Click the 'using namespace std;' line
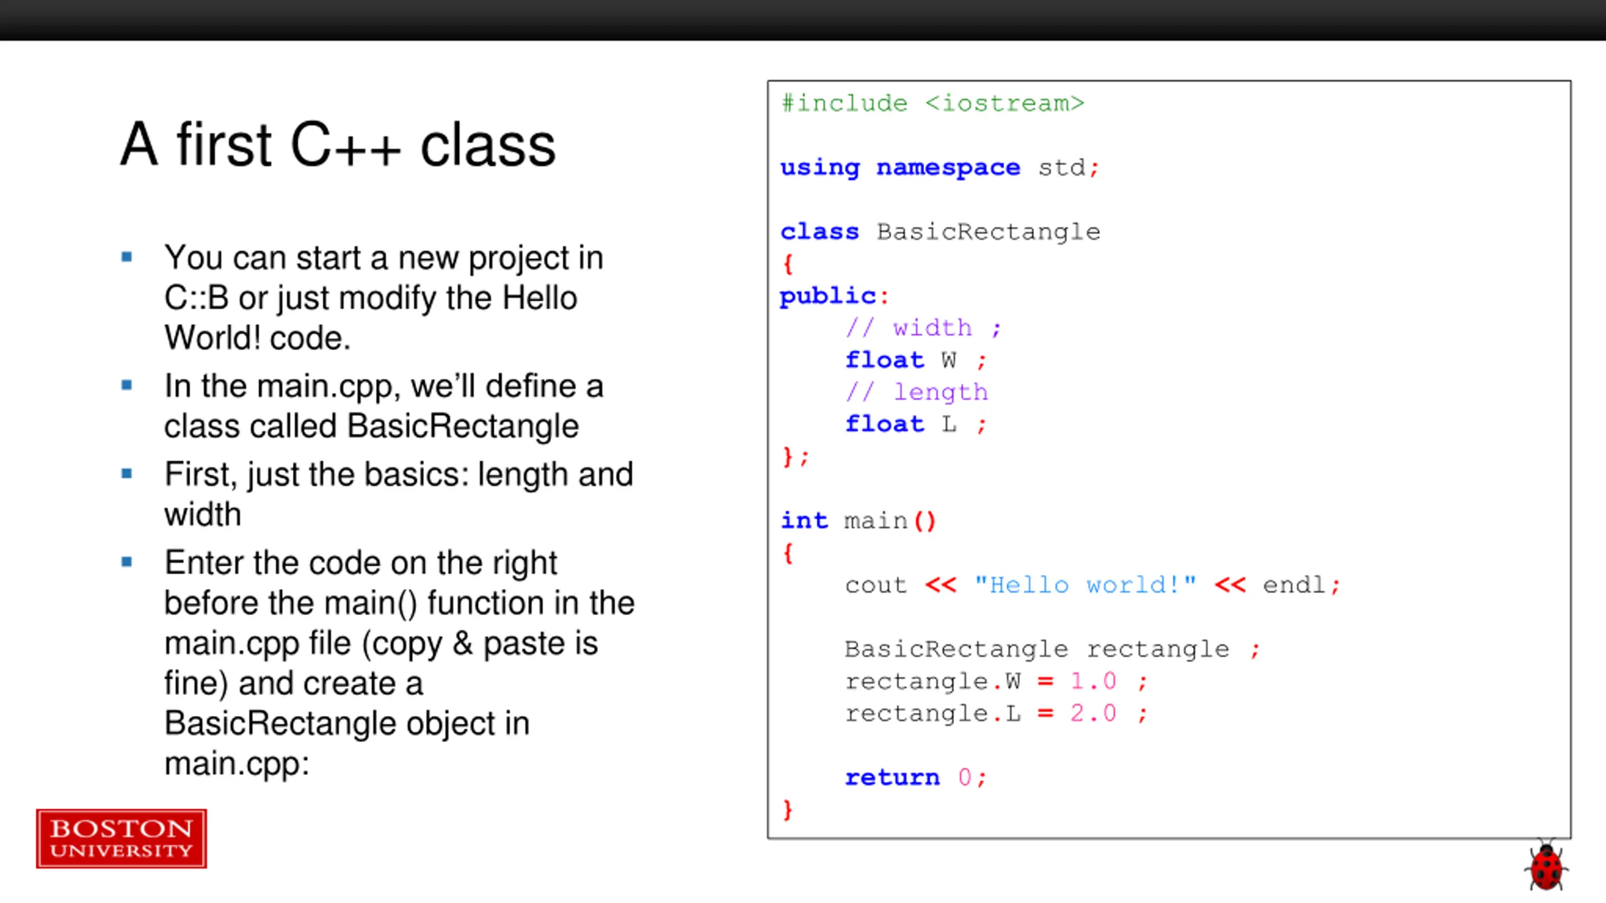Viewport: 1606px width, 903px height. [x=939, y=167]
